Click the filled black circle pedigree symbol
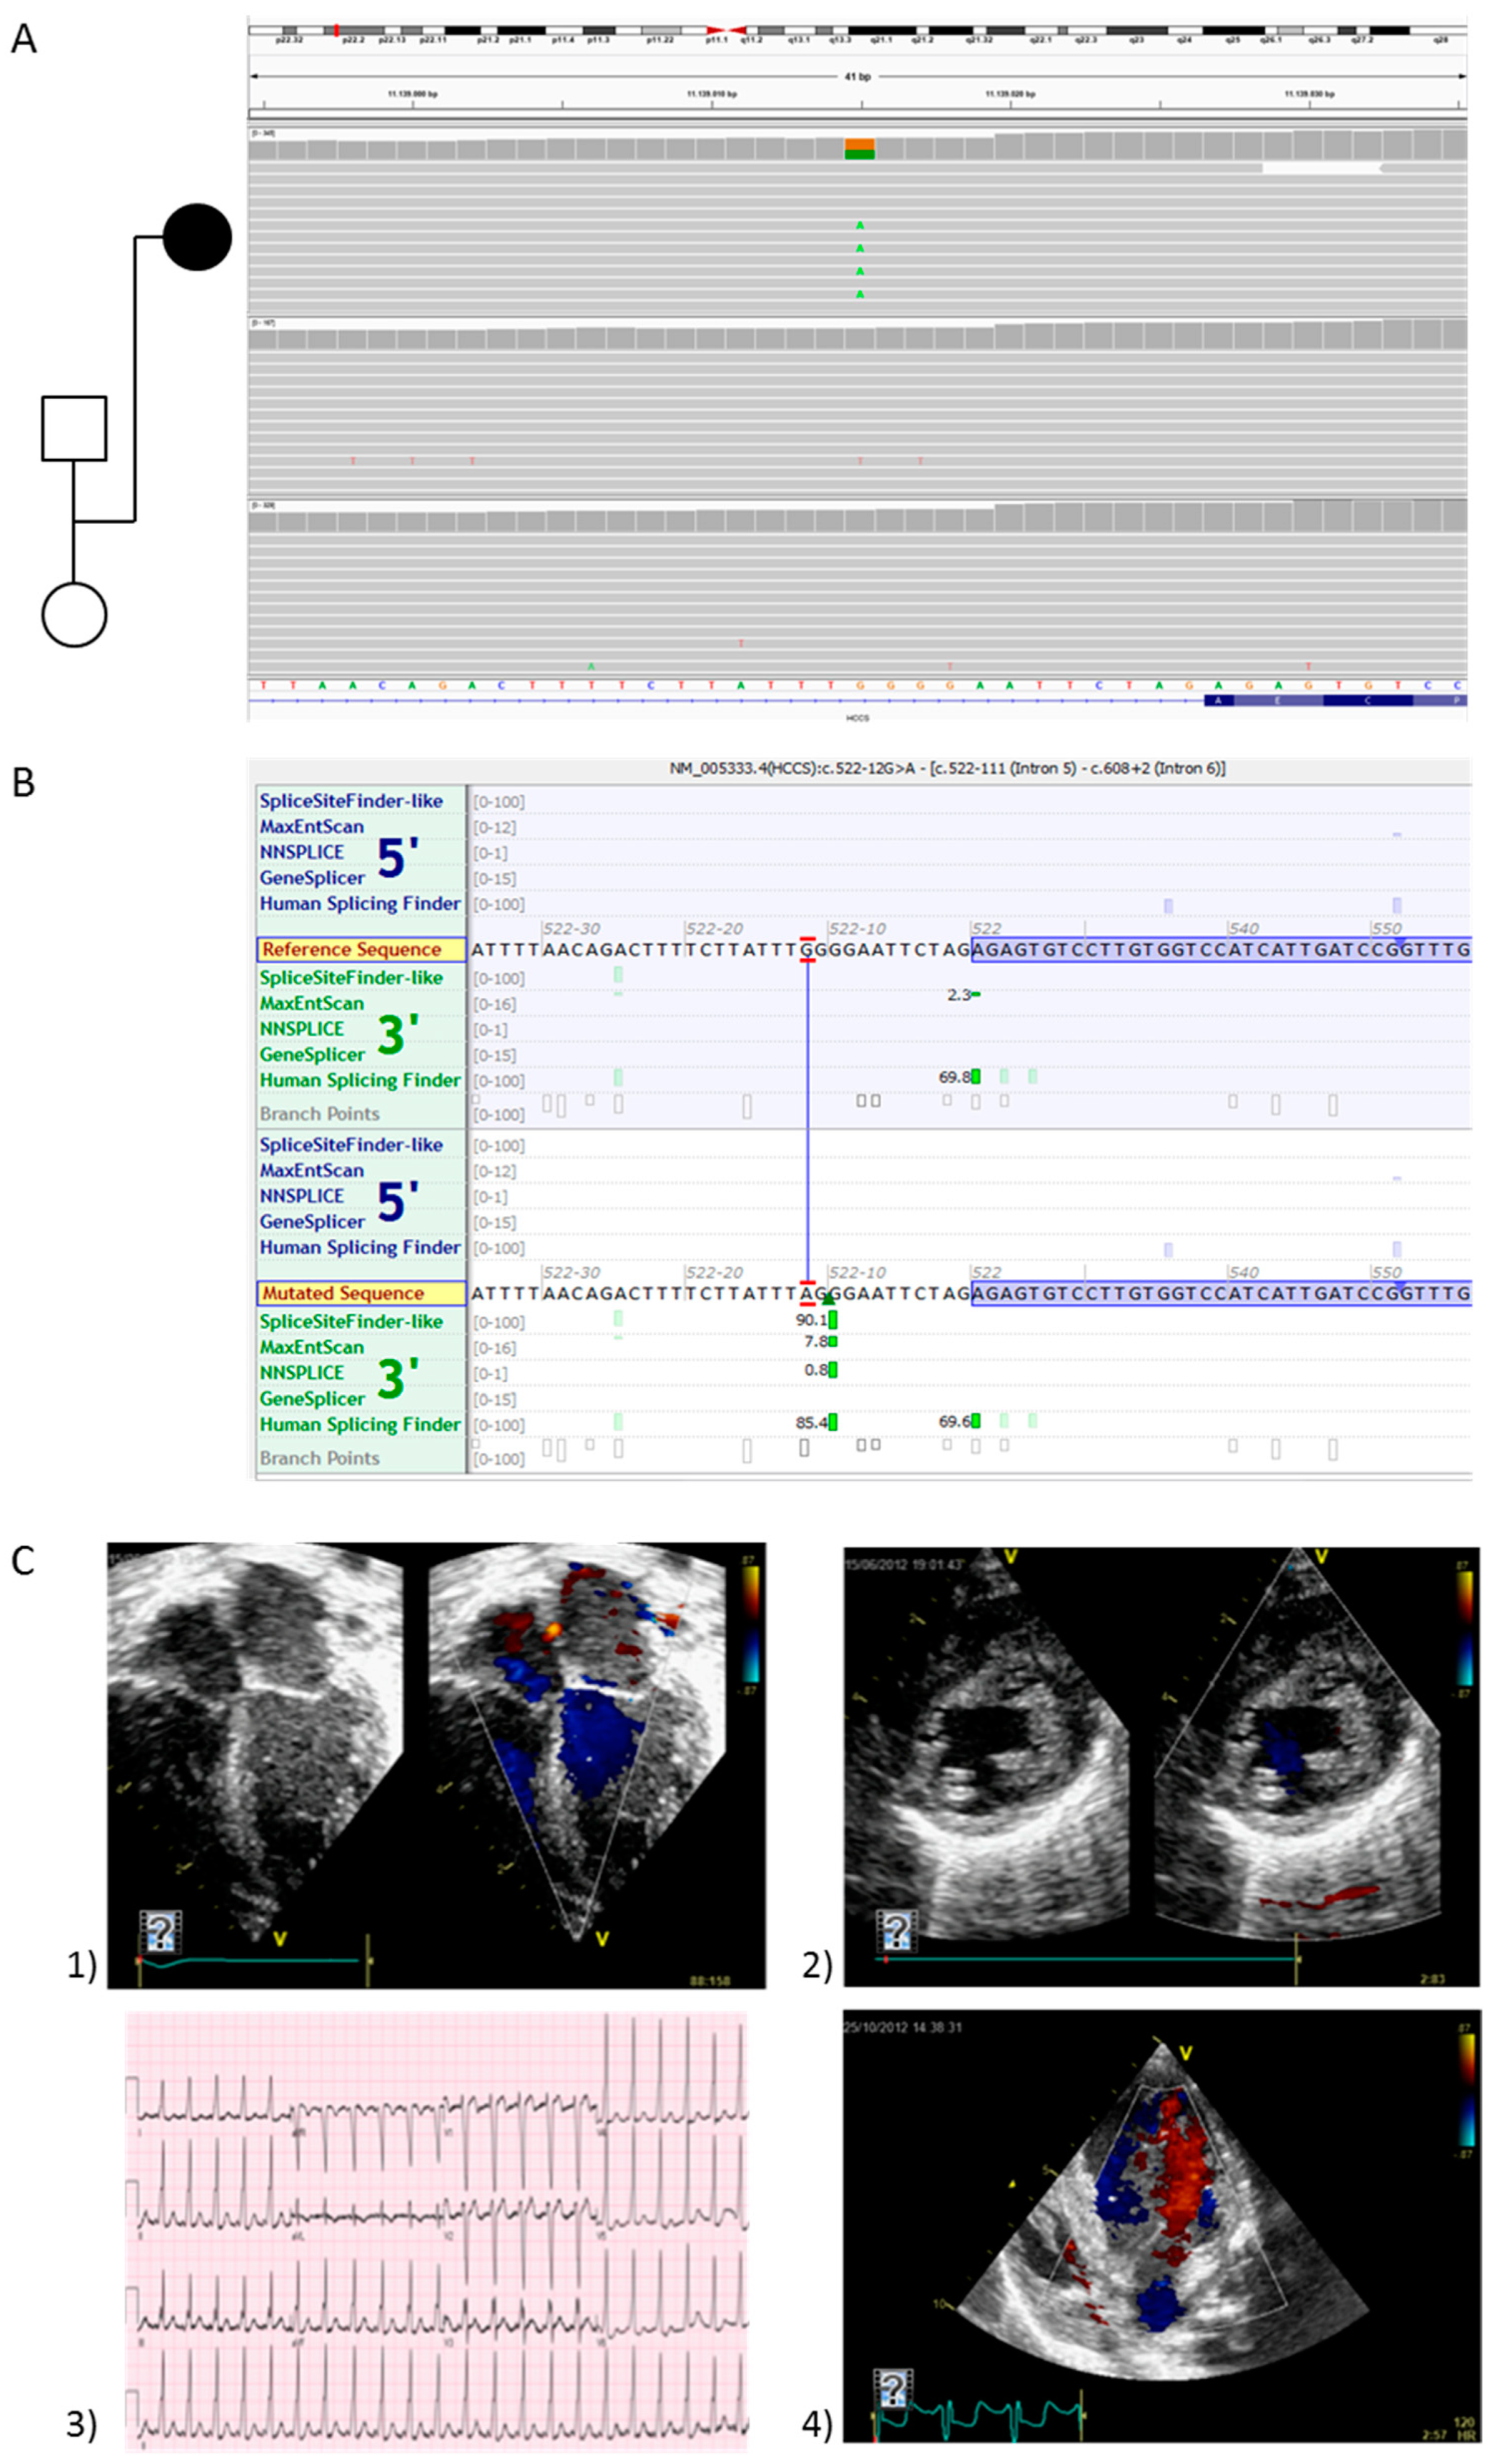 point(197,237)
